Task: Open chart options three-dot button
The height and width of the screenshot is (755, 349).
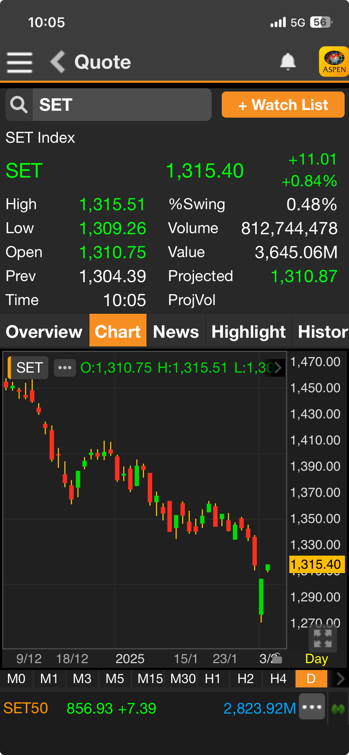Action: (x=65, y=368)
